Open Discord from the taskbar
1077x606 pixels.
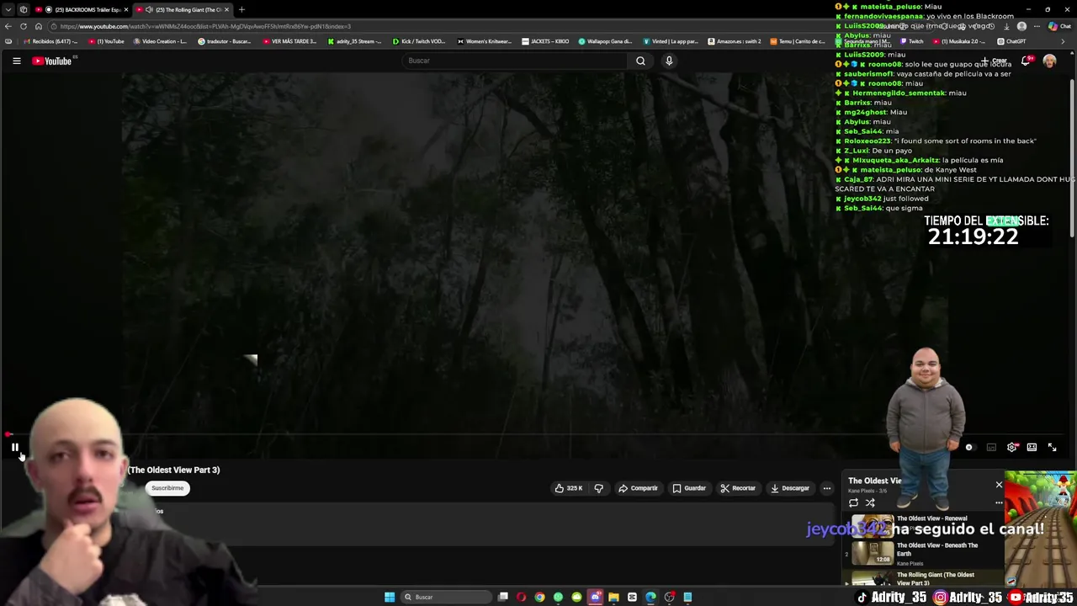[595, 597]
